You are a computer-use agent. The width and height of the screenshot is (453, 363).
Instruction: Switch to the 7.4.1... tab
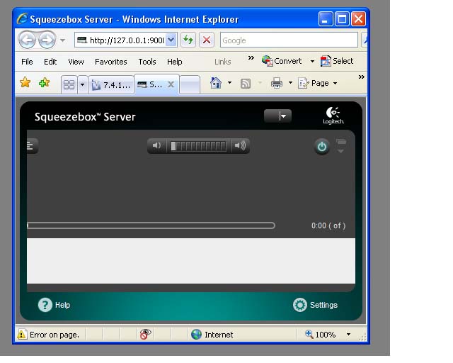111,84
